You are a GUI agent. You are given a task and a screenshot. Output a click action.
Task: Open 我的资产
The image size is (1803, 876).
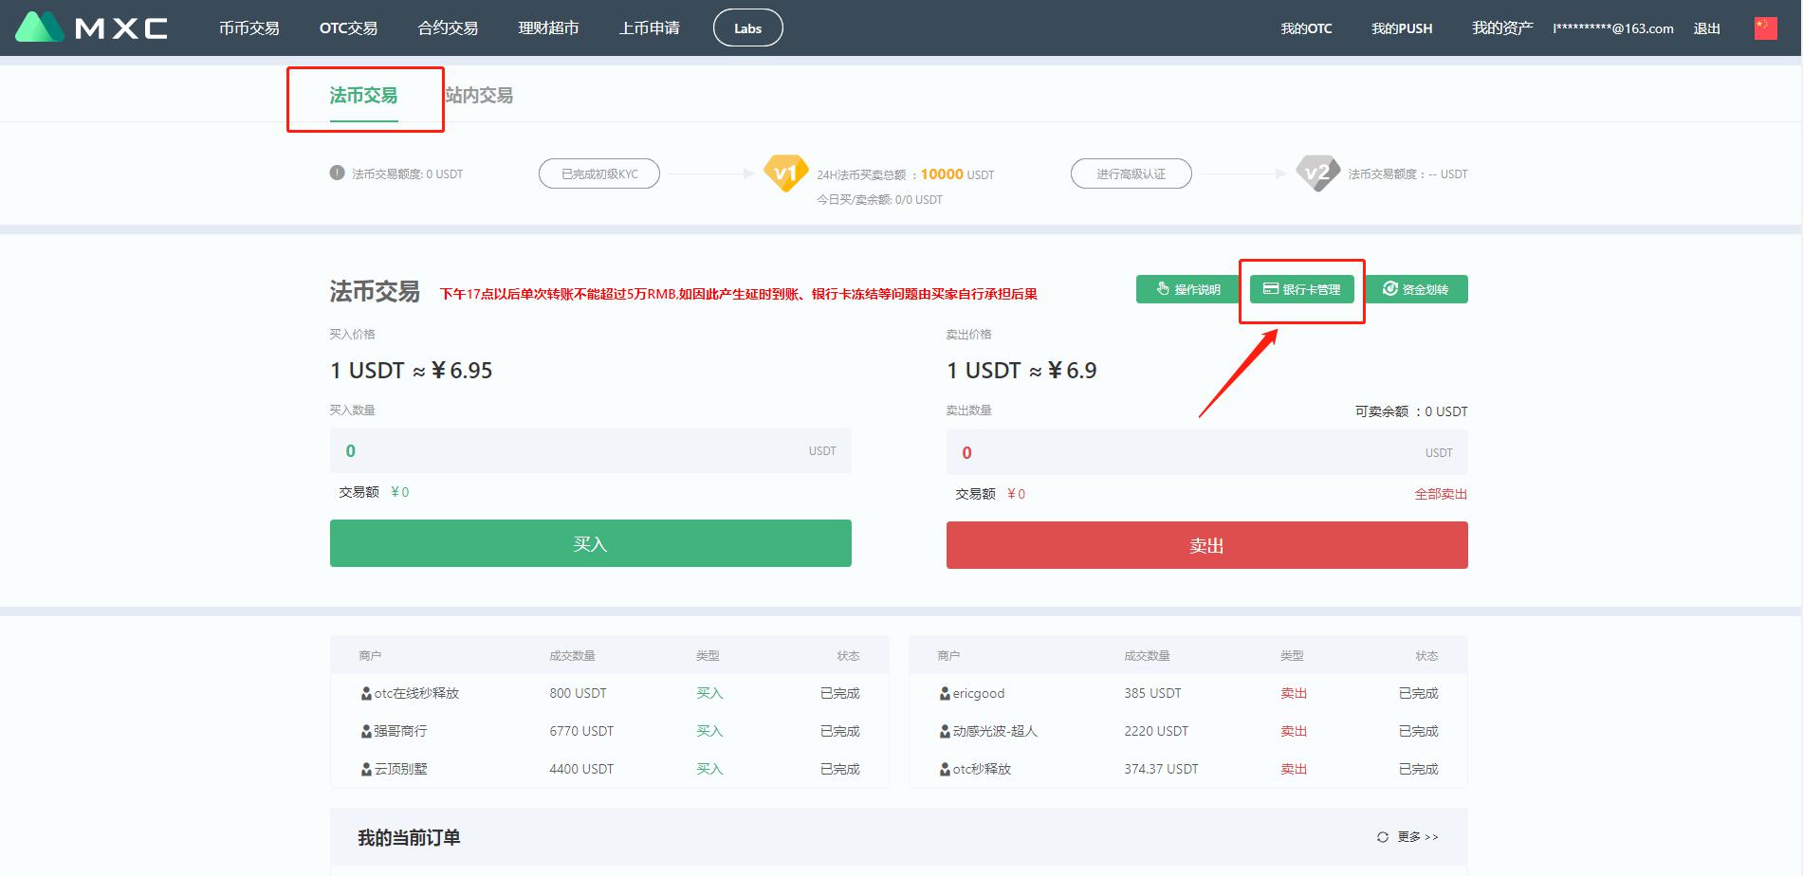point(1502,28)
